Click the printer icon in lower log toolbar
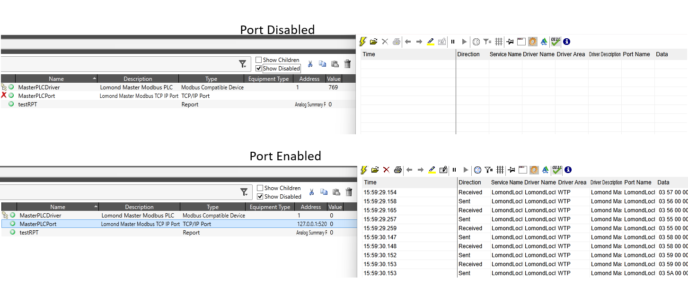Viewport: 688px width, 304px height. click(x=397, y=170)
